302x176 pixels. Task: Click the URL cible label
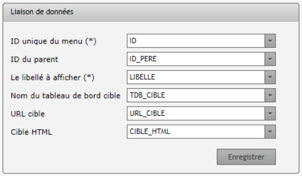coord(28,114)
